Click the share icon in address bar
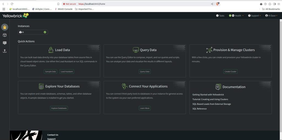This screenshot has height=140, width=282. pyautogui.click(x=212, y=4)
